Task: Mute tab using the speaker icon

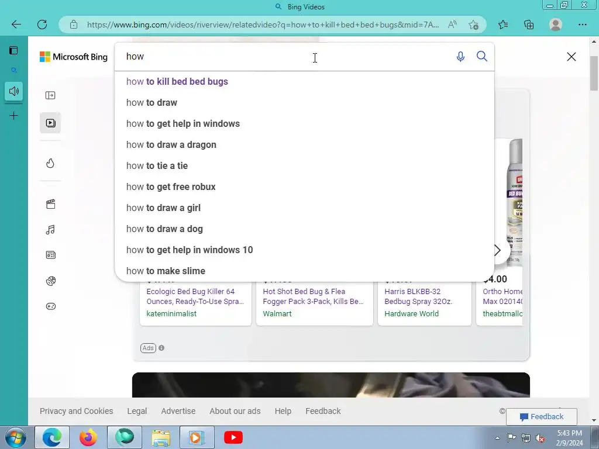Action: click(14, 91)
